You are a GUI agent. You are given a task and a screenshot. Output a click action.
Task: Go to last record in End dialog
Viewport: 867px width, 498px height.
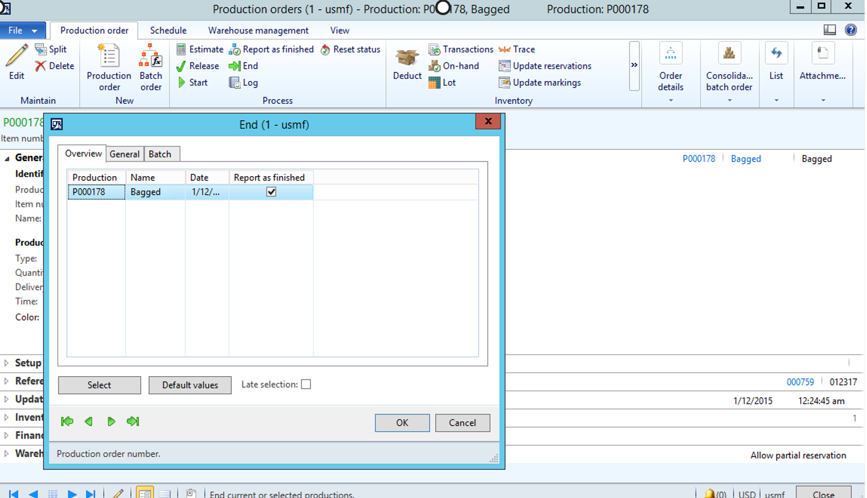click(133, 422)
